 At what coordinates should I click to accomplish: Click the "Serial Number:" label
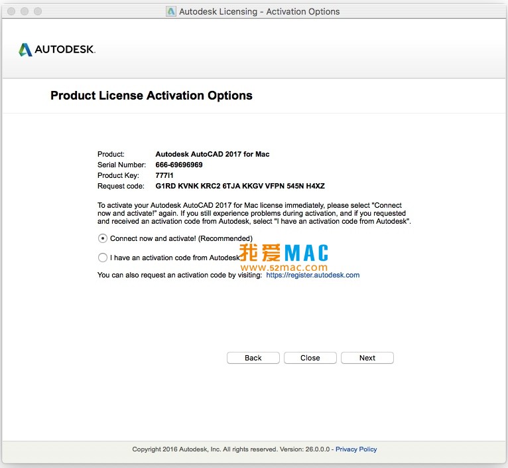pyautogui.click(x=121, y=165)
